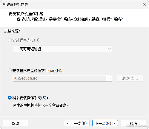Click inside the K:\Sequoia.iso path field
The image size is (149, 129).
click(60, 78)
